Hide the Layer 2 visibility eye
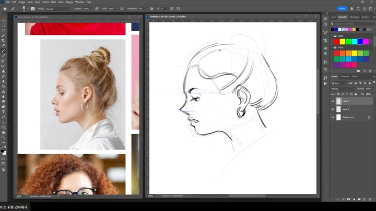This screenshot has height=211, width=376. click(333, 102)
